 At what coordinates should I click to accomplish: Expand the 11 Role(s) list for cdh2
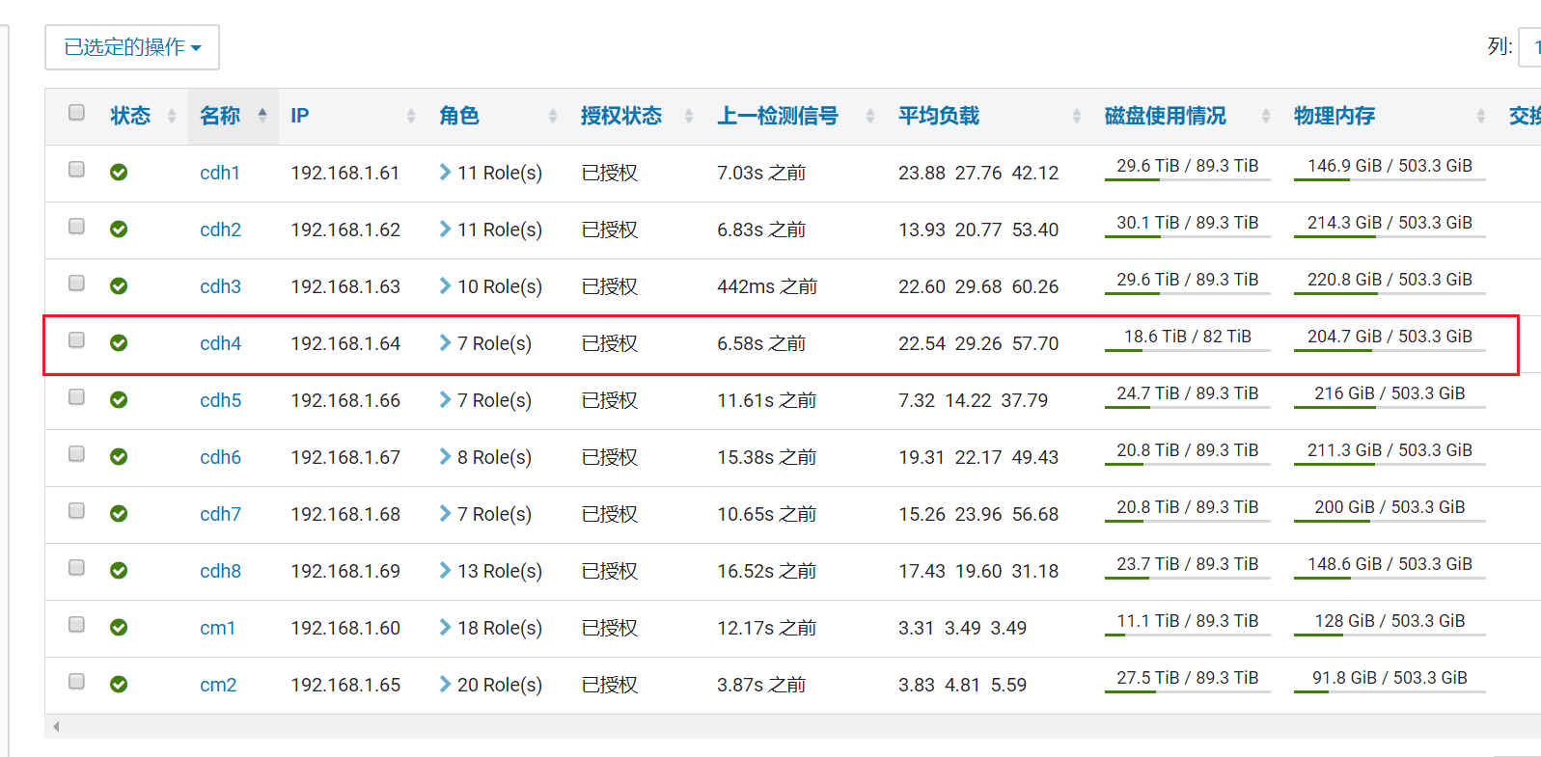pos(490,230)
